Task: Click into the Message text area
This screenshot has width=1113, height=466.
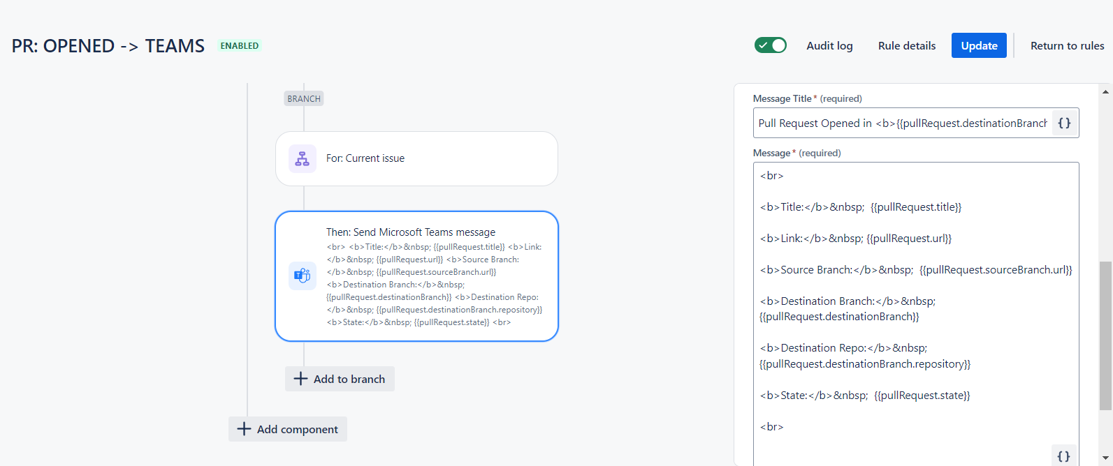Action: tap(916, 314)
